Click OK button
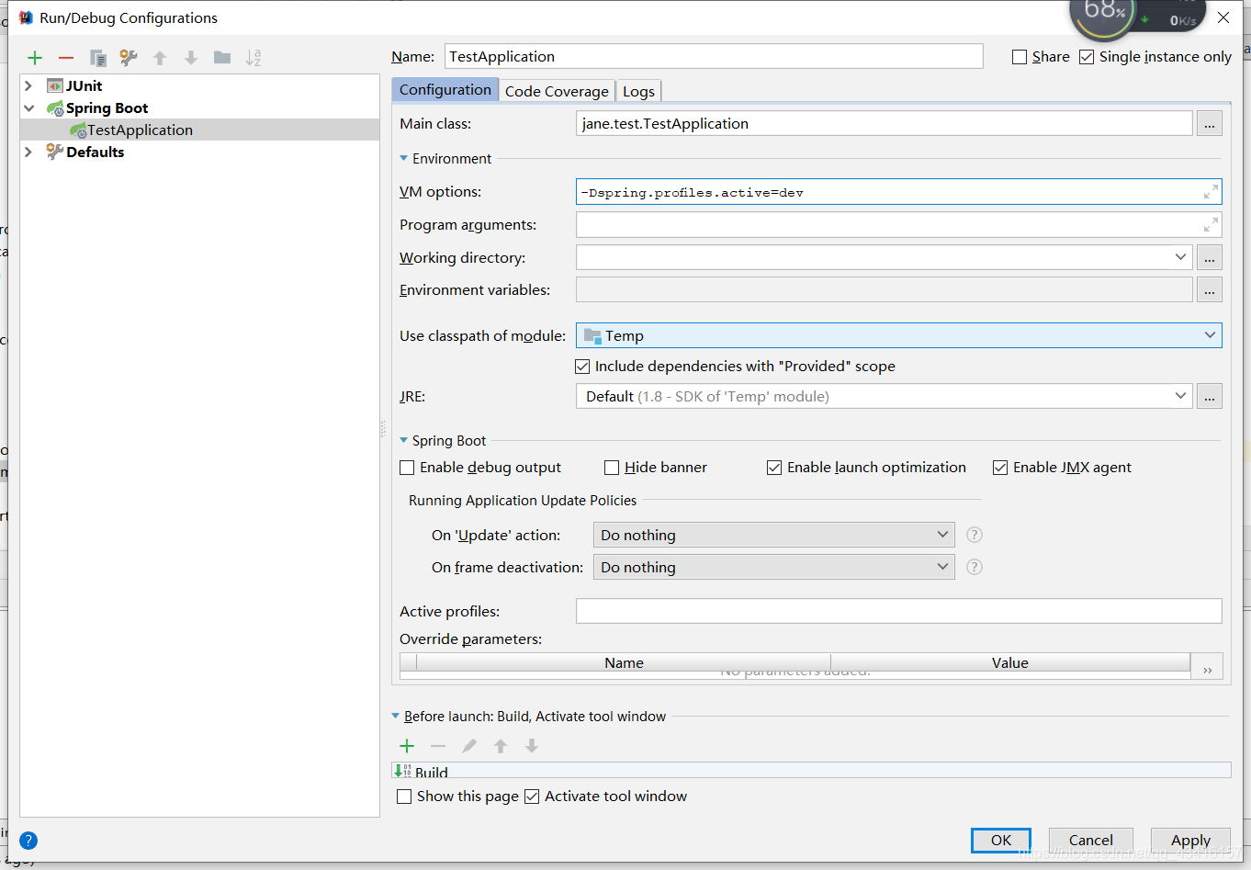Screen dimensions: 1251x870 click(1001, 840)
